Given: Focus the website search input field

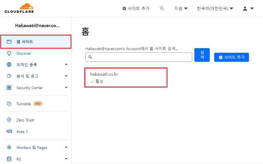Looking at the screenshot, I should tap(139, 57).
